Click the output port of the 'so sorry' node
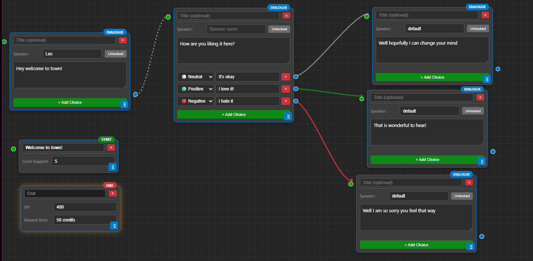This screenshot has height=261, width=533. tap(482, 237)
